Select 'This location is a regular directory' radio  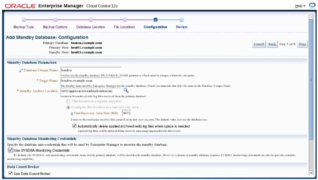coord(68,101)
